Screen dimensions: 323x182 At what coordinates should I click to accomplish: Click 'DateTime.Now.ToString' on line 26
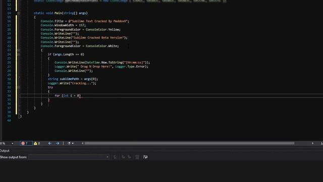104,62
